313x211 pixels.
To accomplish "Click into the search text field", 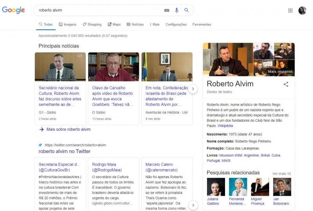I will tap(98, 10).
